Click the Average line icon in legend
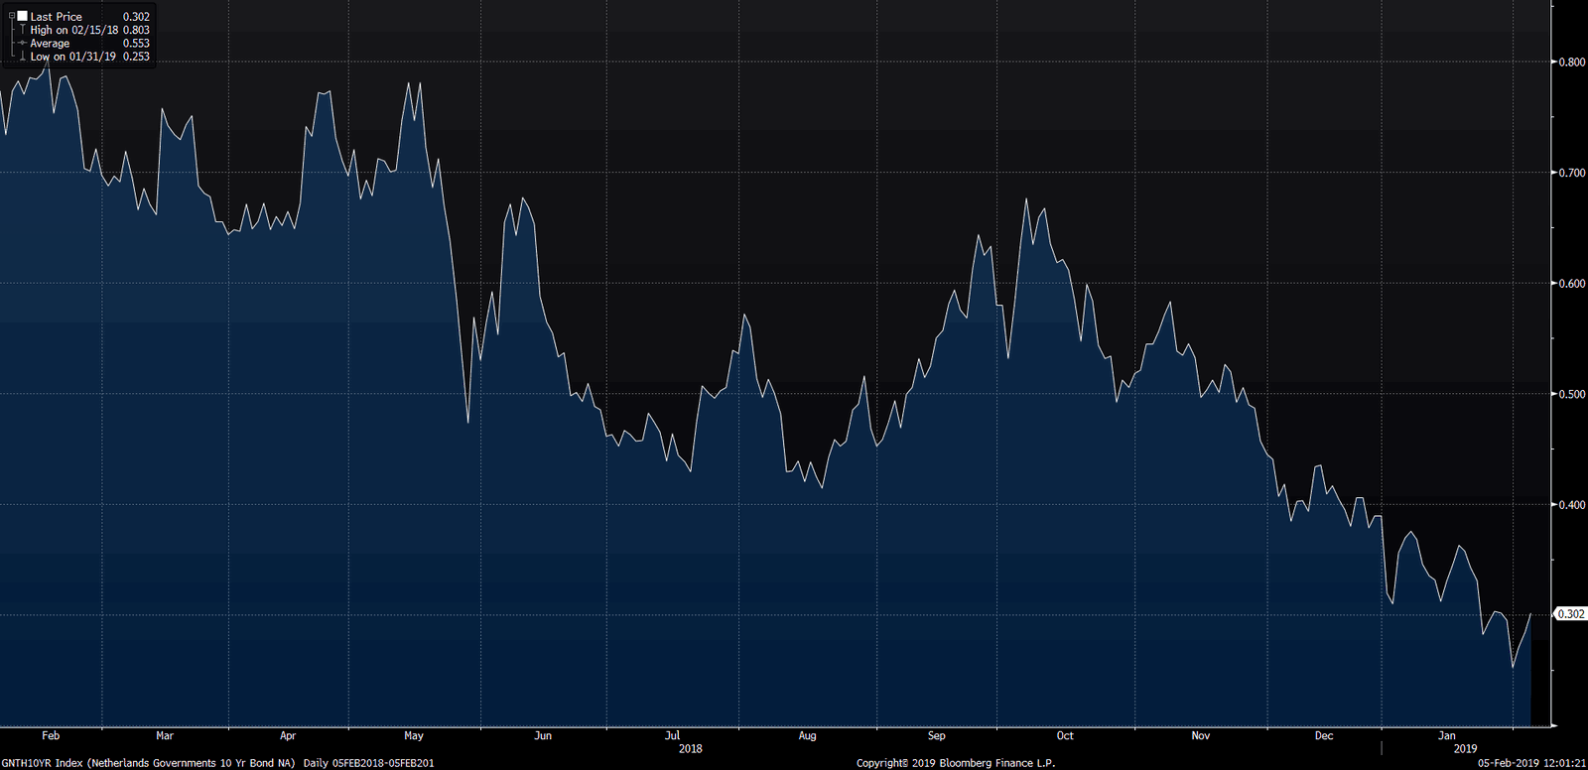 pyautogui.click(x=22, y=44)
